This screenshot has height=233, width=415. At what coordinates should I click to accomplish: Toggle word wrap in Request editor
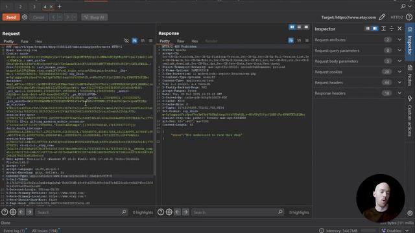(134, 41)
